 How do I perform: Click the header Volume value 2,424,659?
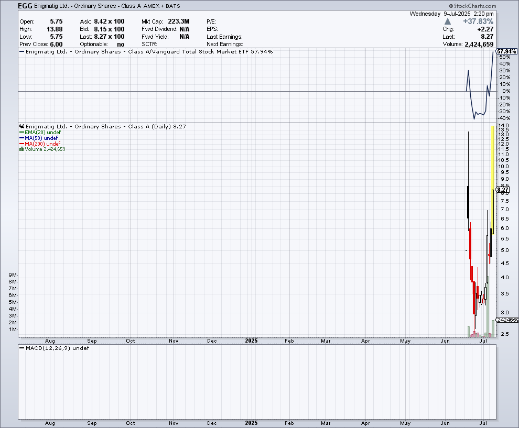pos(479,45)
